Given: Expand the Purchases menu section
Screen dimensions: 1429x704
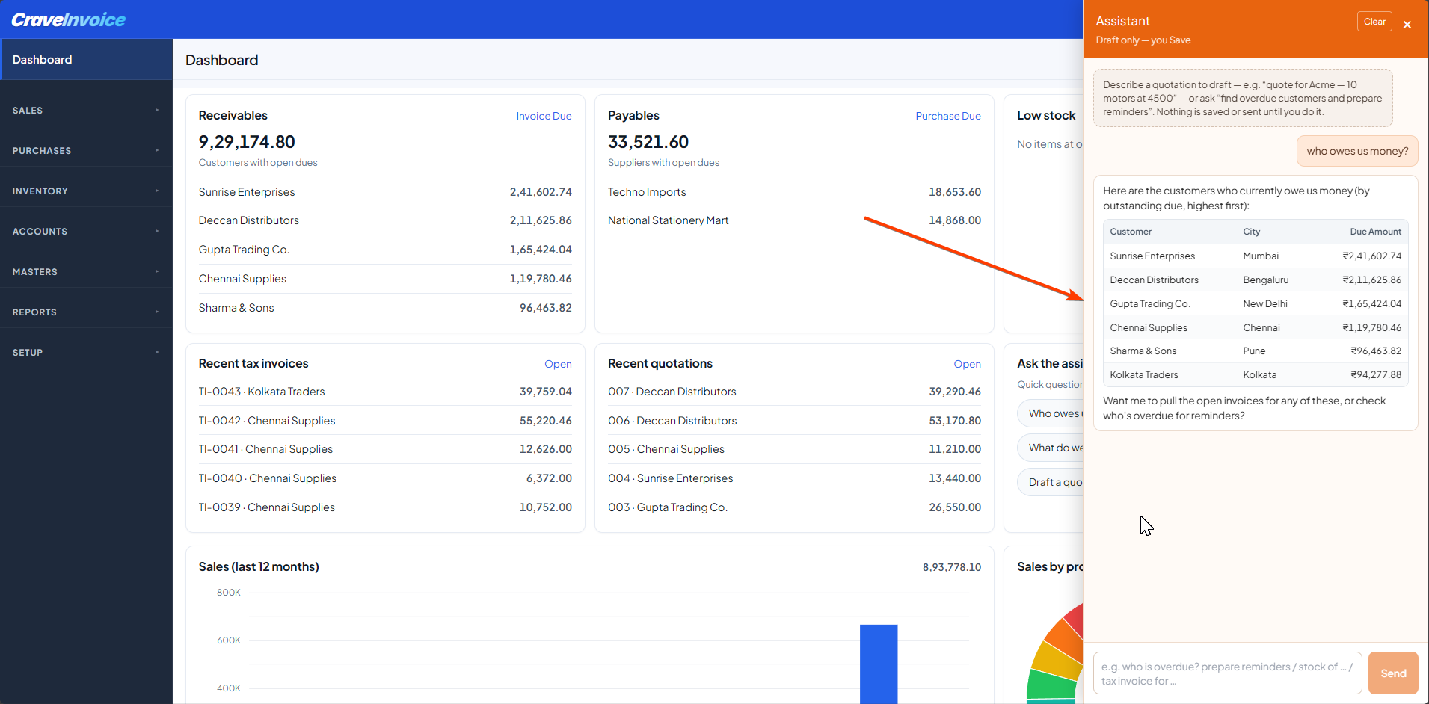Looking at the screenshot, I should pos(86,150).
